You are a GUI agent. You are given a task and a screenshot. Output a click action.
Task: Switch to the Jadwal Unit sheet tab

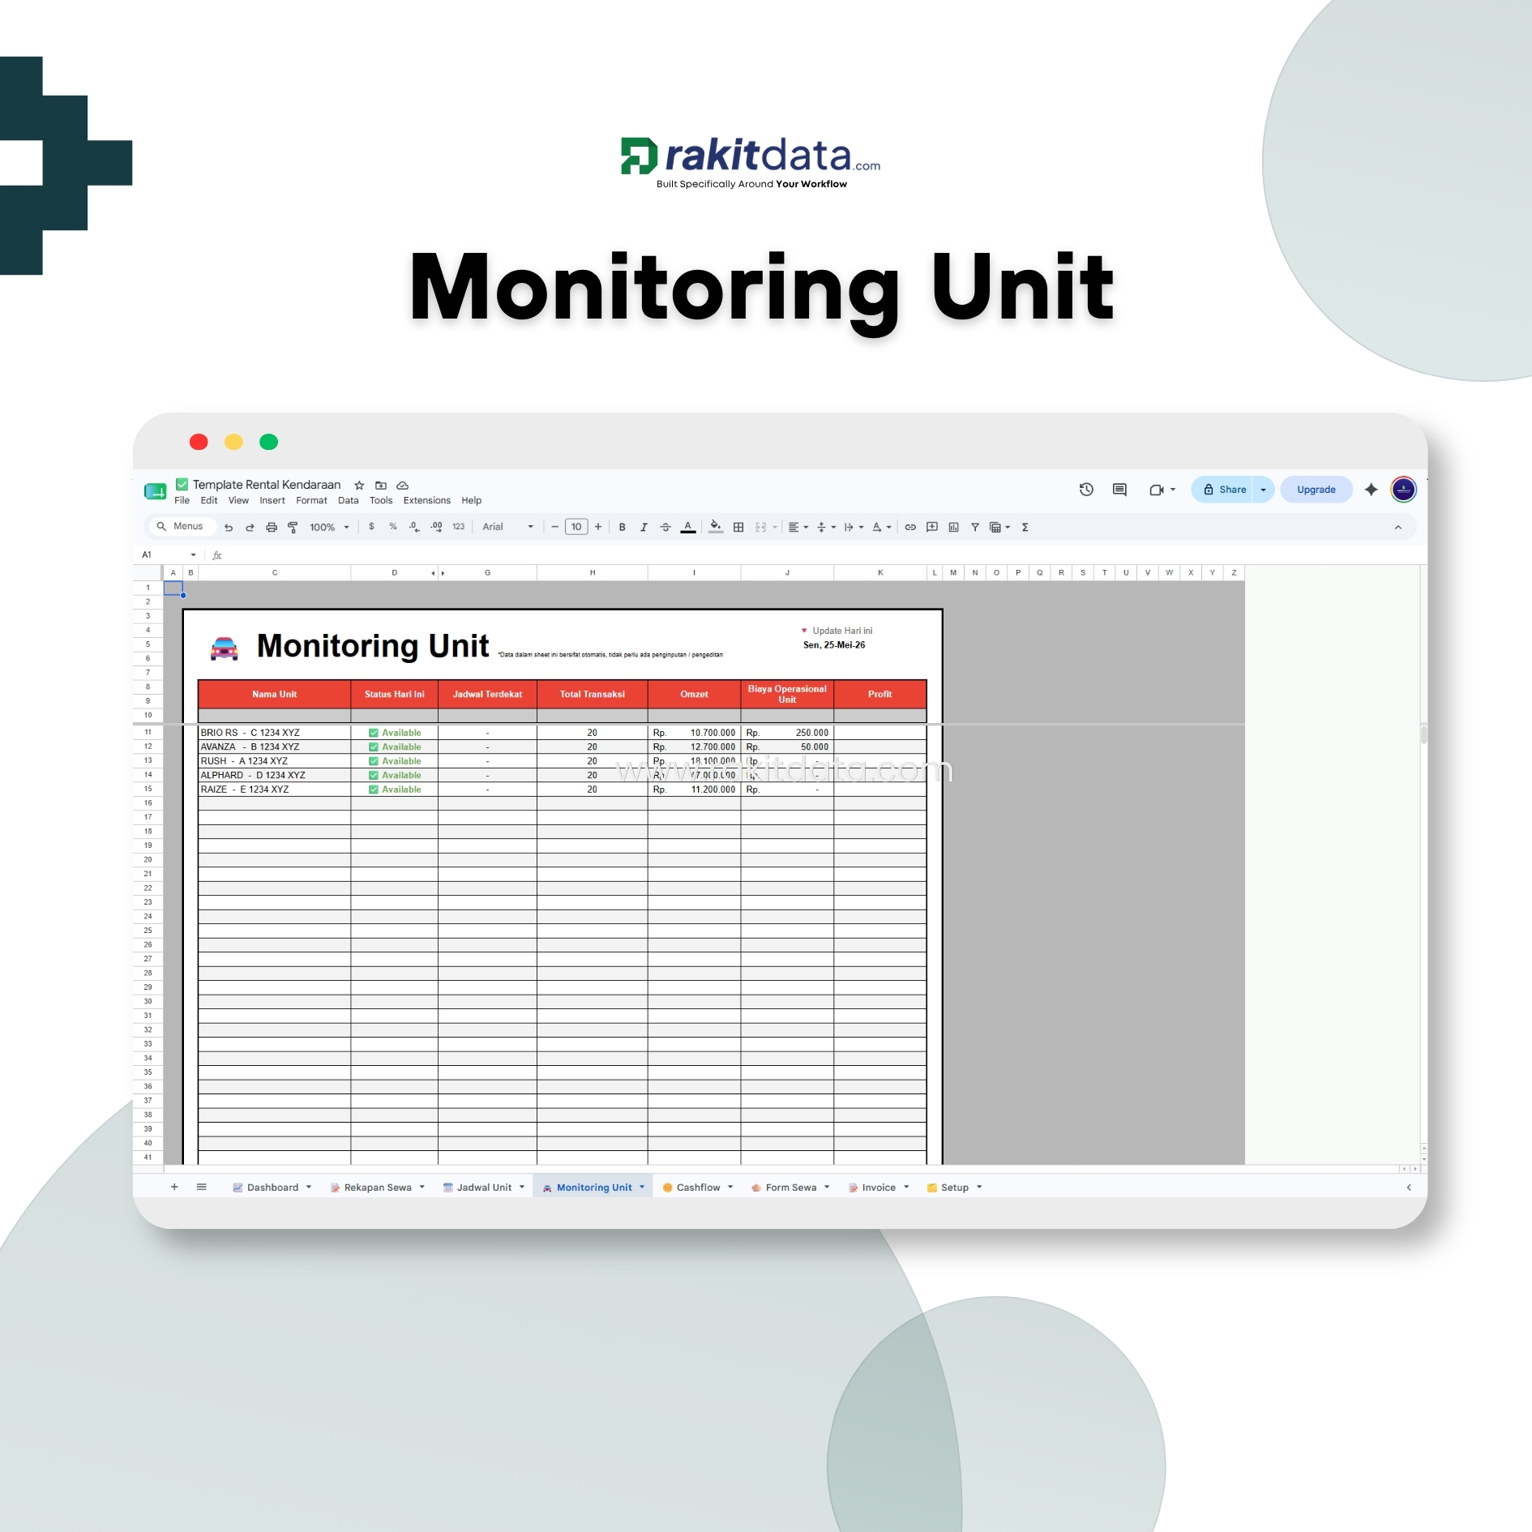484,1188
